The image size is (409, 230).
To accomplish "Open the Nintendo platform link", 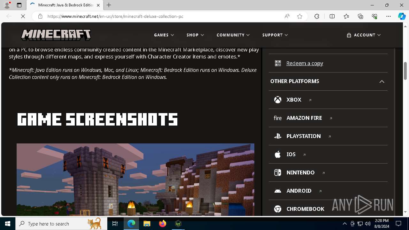I will coord(301,172).
